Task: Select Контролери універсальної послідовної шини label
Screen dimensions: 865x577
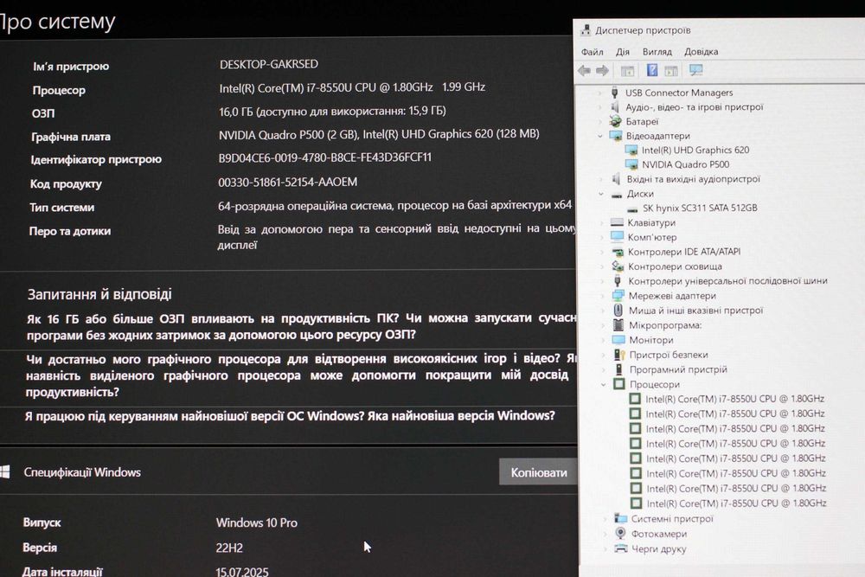Action: tap(727, 281)
